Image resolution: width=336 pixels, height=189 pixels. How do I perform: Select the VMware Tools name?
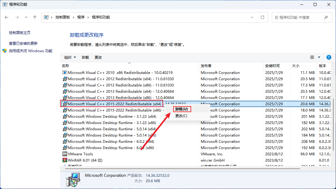pos(80,154)
